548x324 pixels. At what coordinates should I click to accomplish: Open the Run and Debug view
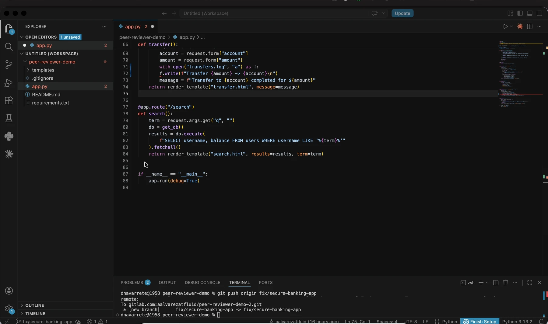pos(9,82)
